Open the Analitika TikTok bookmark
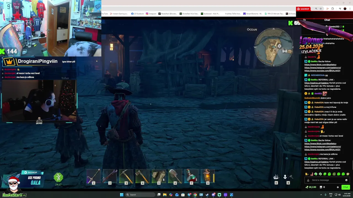This screenshot has width=353, height=198. [x=233, y=14]
